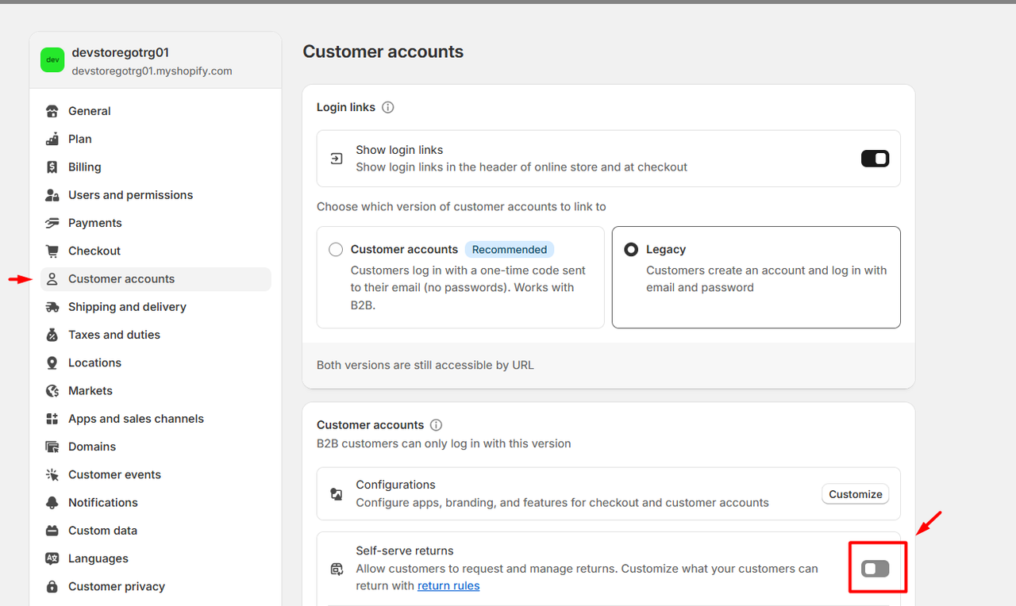Click the Markets globe icon

pos(52,391)
